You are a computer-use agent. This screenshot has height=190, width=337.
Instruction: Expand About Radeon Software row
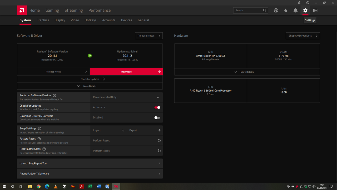coord(90,174)
